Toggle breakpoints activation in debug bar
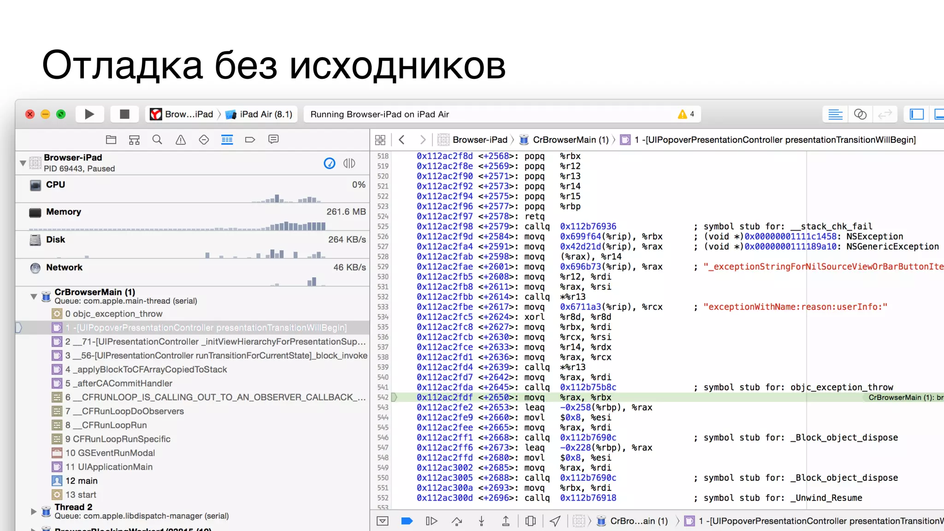944x531 pixels. click(x=407, y=521)
